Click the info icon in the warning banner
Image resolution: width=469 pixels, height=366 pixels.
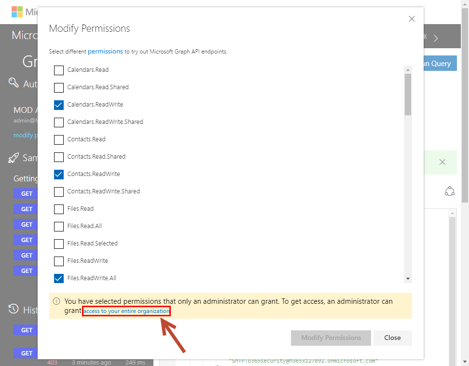tap(56, 301)
